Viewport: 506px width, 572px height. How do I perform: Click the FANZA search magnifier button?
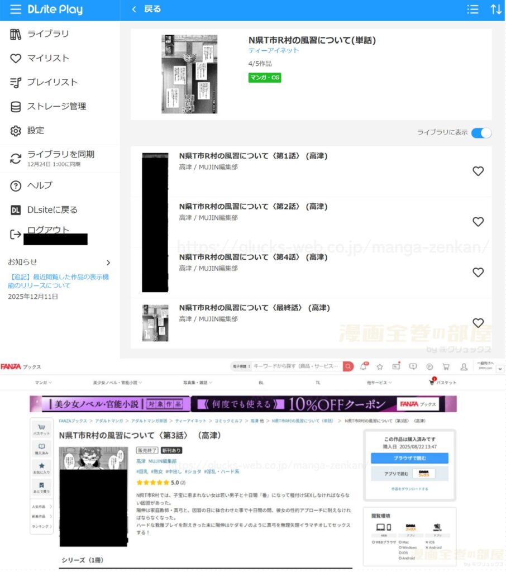tap(348, 366)
